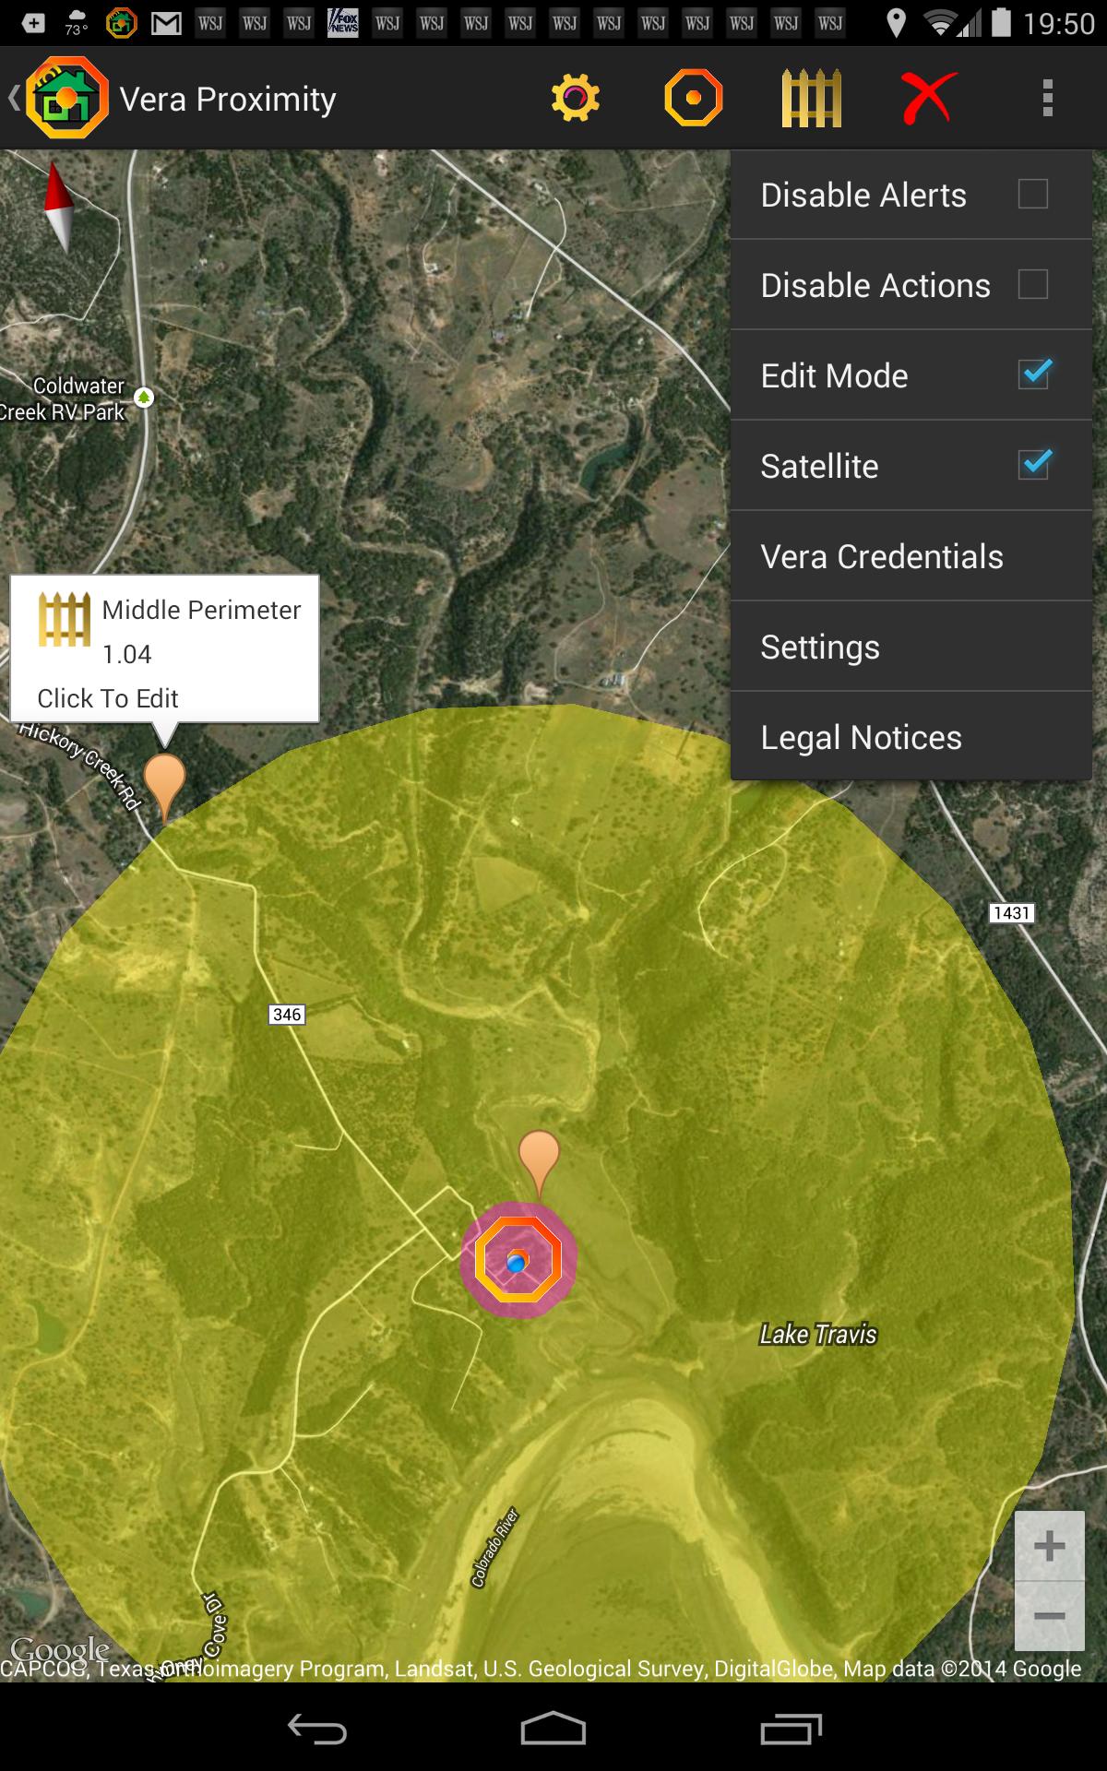Tap the blue current-location dot
The image size is (1107, 1771).
517,1262
